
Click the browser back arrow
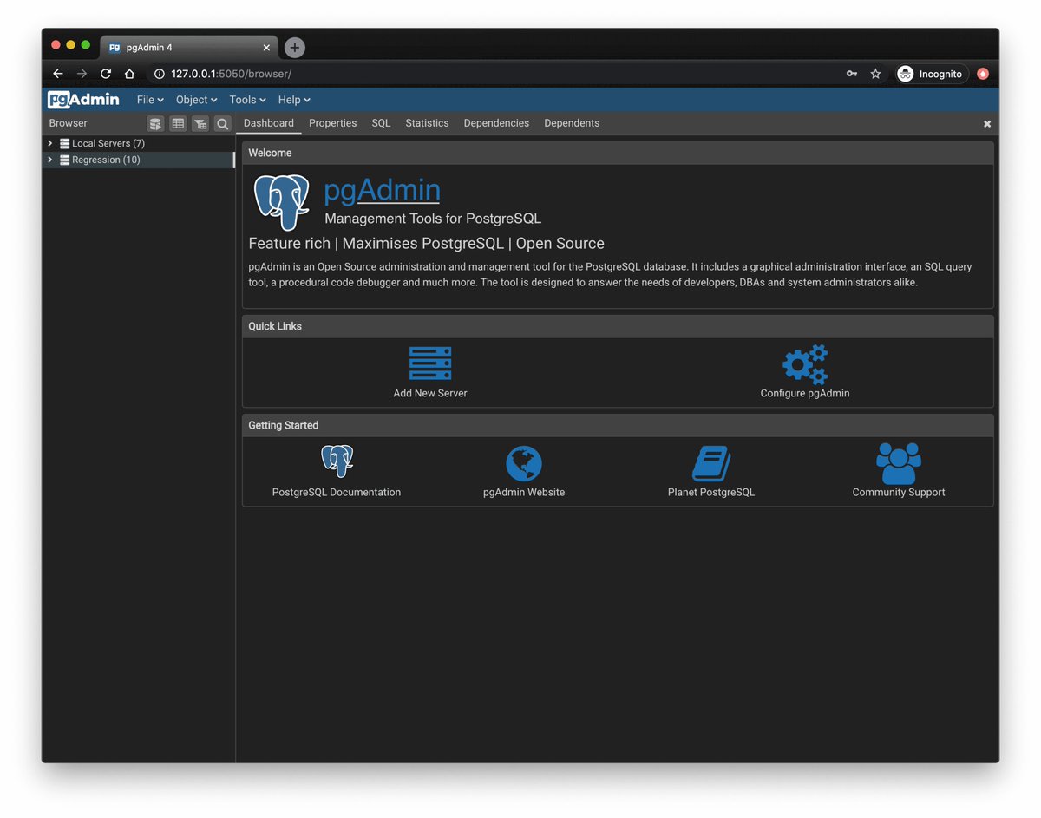coord(58,74)
